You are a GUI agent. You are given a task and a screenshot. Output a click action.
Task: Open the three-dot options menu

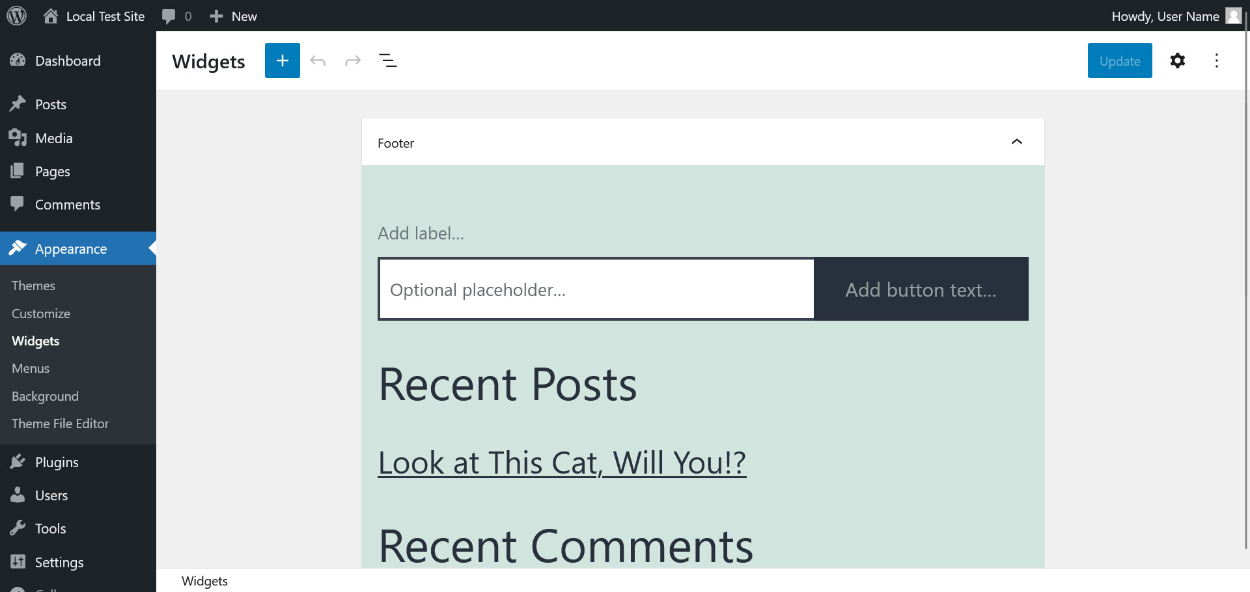tap(1217, 61)
